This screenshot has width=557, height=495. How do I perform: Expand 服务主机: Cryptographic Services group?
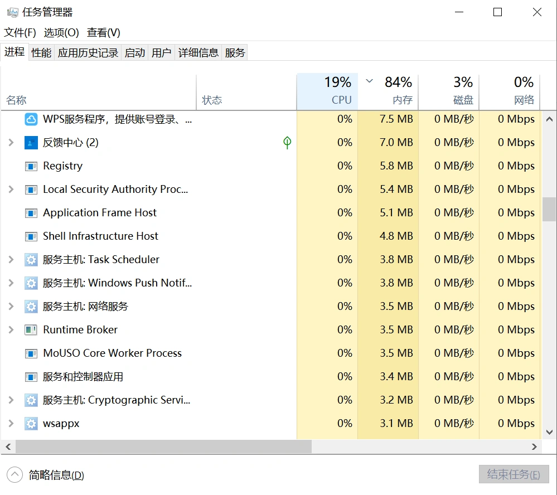click(x=11, y=400)
